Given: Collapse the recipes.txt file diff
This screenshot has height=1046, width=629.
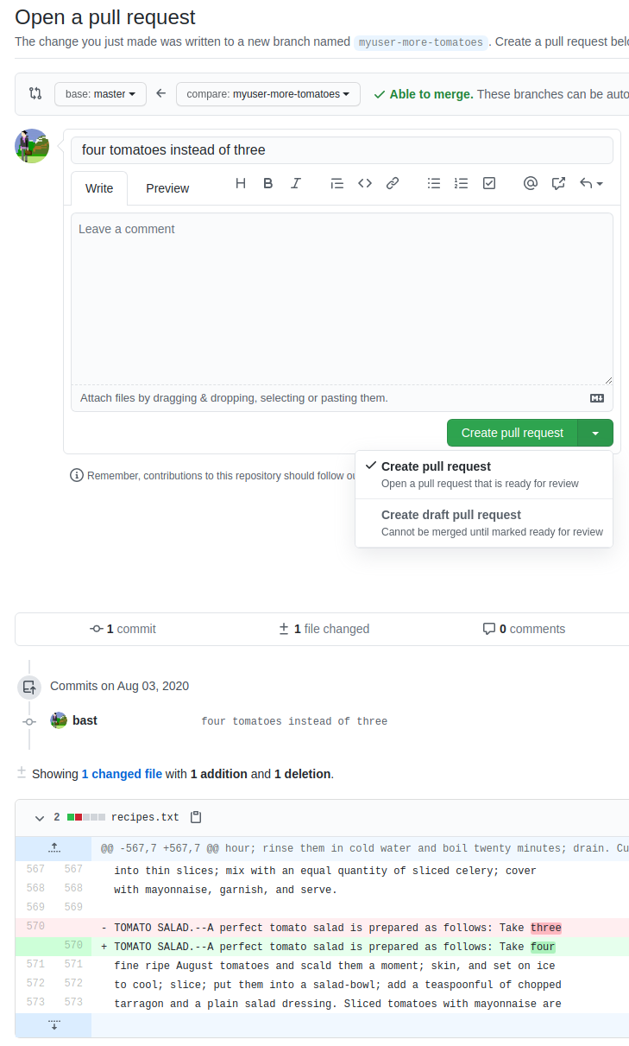Looking at the screenshot, I should pyautogui.click(x=39, y=817).
